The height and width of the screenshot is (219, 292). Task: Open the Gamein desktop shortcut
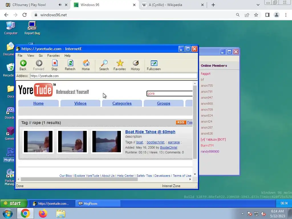(10, 133)
